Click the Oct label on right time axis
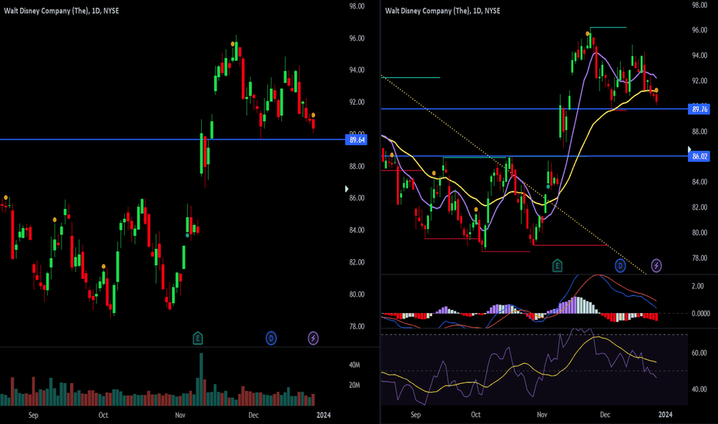 (x=476, y=415)
